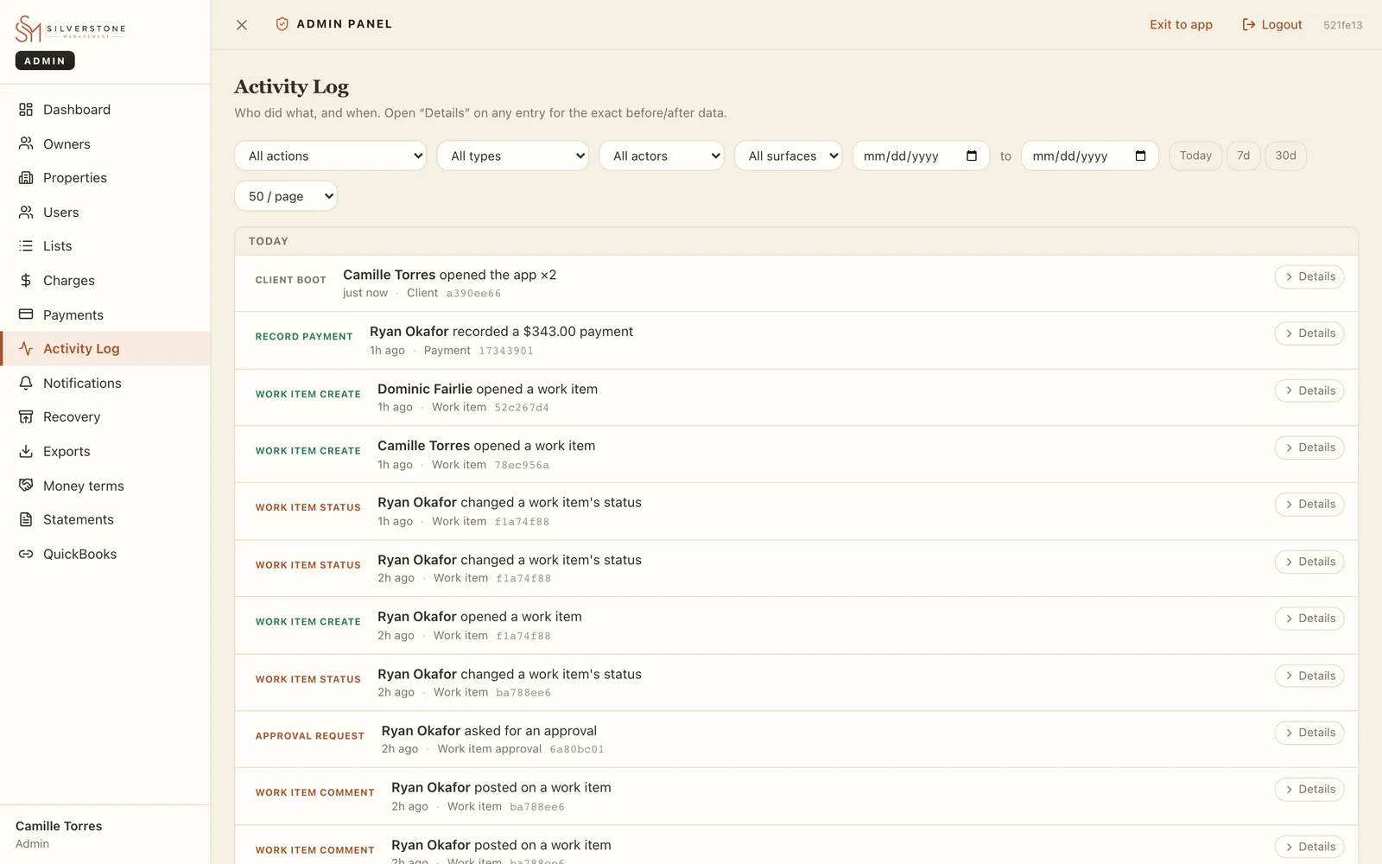This screenshot has width=1382, height=864.
Task: Click the shield icon beside Admin Panel
Action: (x=282, y=24)
